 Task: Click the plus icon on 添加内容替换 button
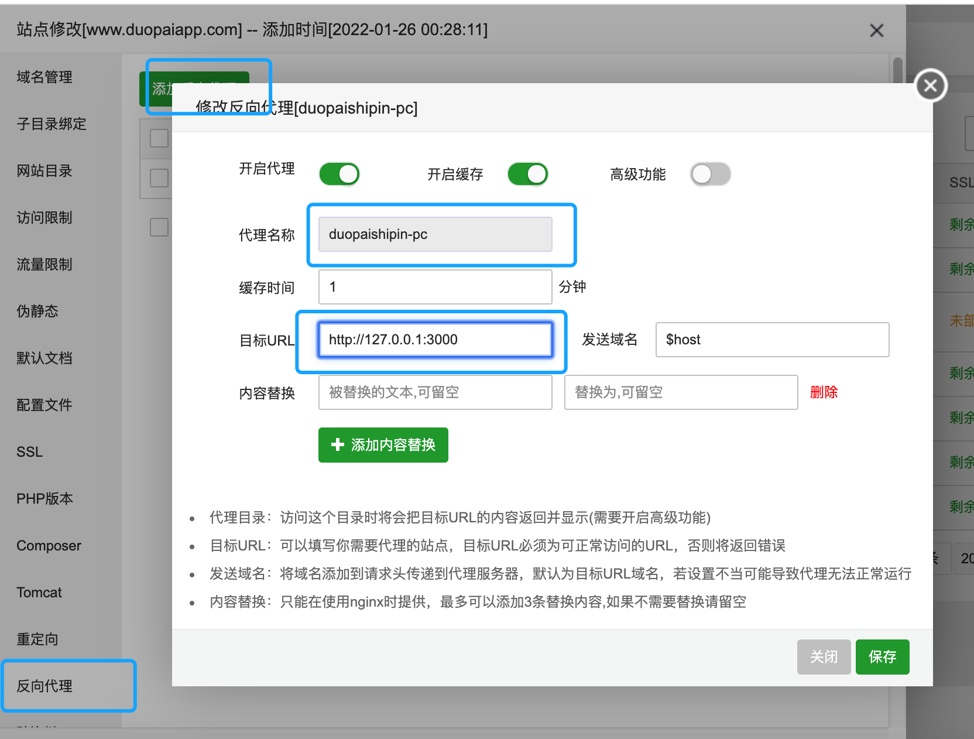point(337,445)
